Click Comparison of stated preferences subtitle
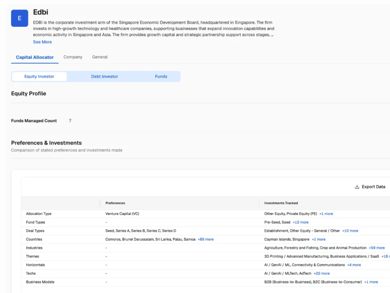 click(x=67, y=150)
